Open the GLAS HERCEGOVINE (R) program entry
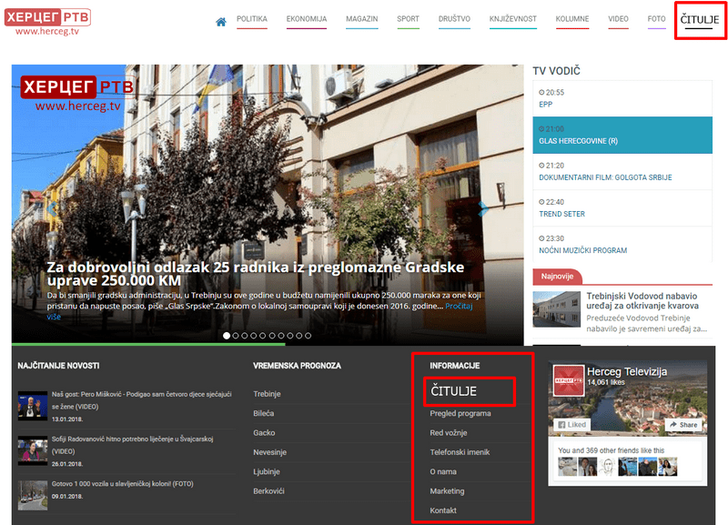 point(578,141)
